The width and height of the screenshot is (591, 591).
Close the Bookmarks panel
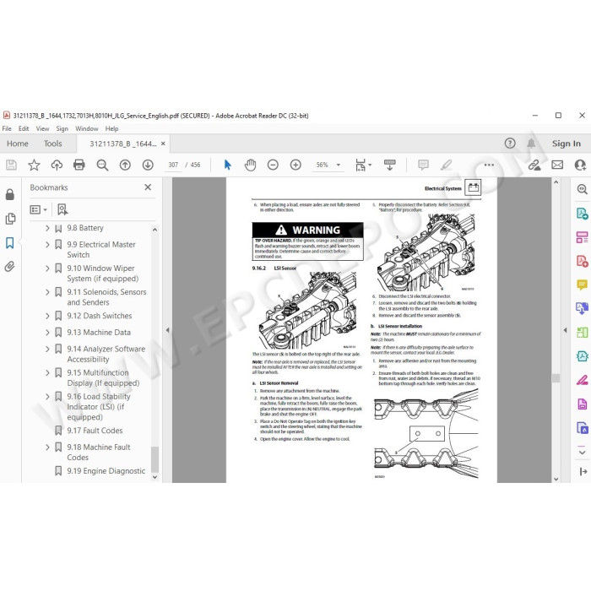click(x=148, y=187)
